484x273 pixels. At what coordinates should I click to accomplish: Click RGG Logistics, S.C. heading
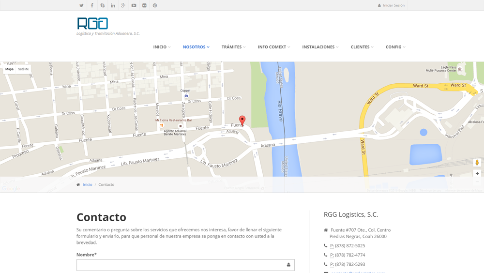(351, 214)
